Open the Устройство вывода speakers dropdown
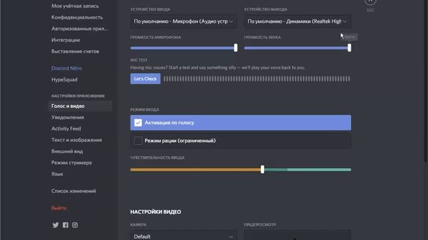428x240 pixels. tap(297, 21)
